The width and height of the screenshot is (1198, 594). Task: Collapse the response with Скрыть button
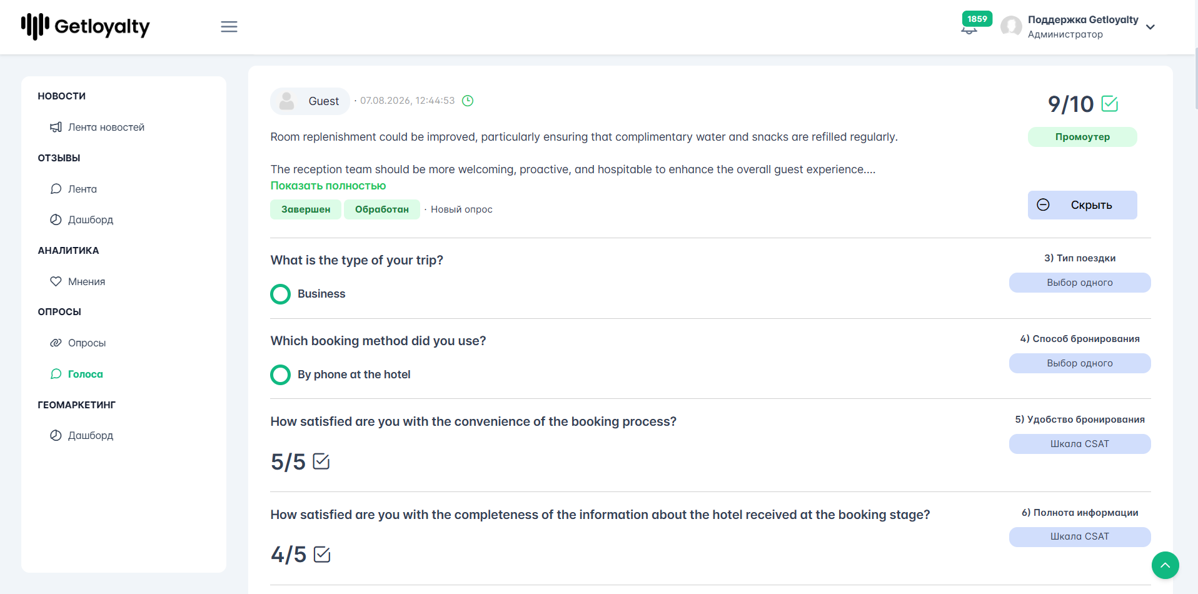(1082, 205)
